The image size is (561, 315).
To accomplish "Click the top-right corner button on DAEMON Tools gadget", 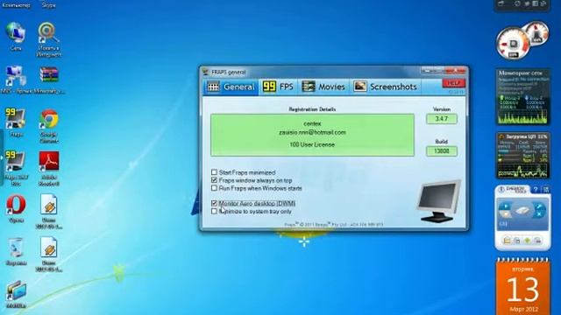I will coord(546,189).
